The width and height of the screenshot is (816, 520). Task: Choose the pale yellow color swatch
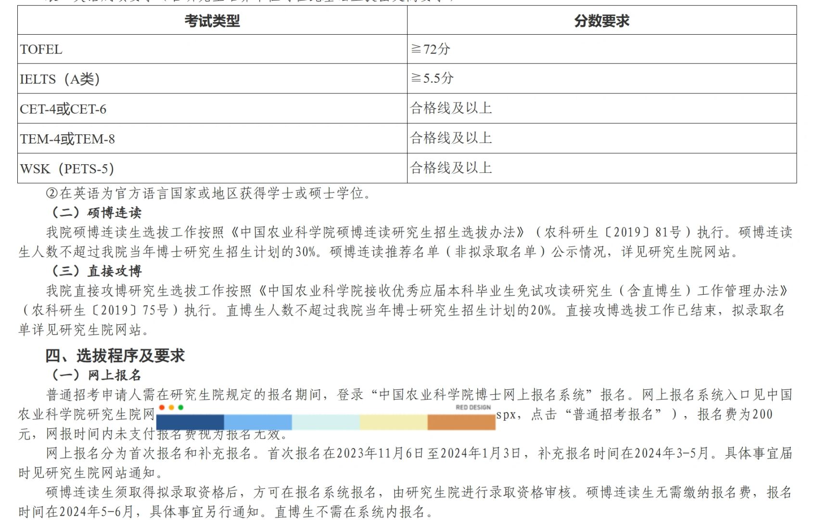[x=394, y=422]
